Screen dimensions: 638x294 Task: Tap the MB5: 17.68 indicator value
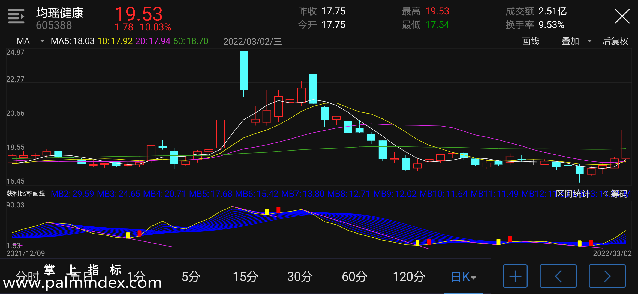(x=210, y=194)
